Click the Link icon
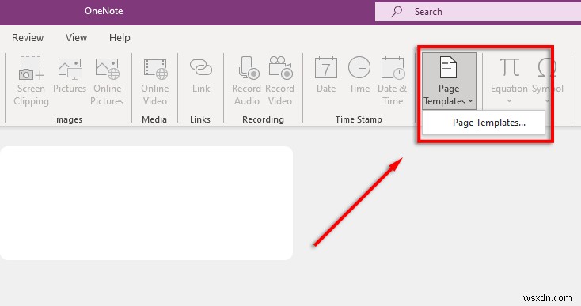Viewport: 581px width, 306px height. (x=201, y=68)
